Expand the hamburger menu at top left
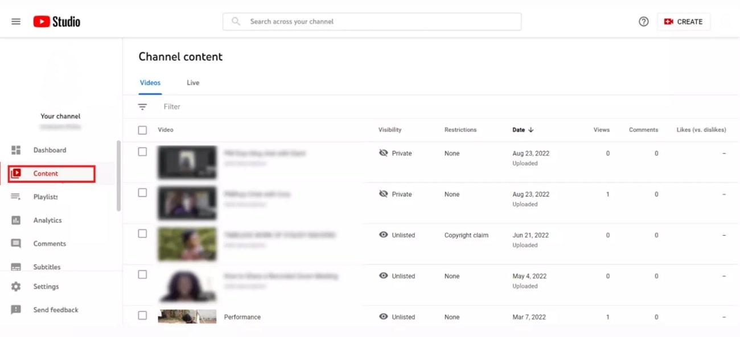The height and width of the screenshot is (337, 740). tap(15, 21)
